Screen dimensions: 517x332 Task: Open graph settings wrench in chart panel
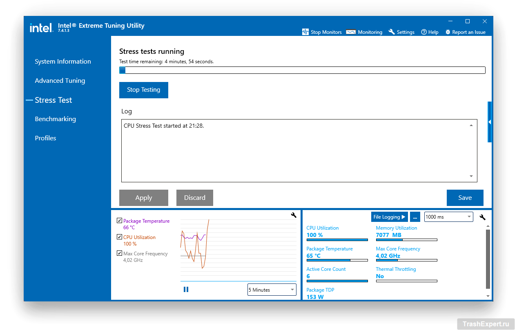click(x=293, y=215)
